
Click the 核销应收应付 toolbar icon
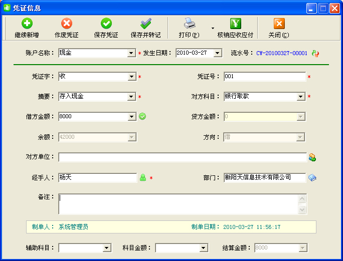point(235,24)
